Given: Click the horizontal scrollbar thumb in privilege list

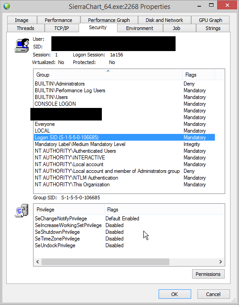Looking at the screenshot, I should (105, 262).
